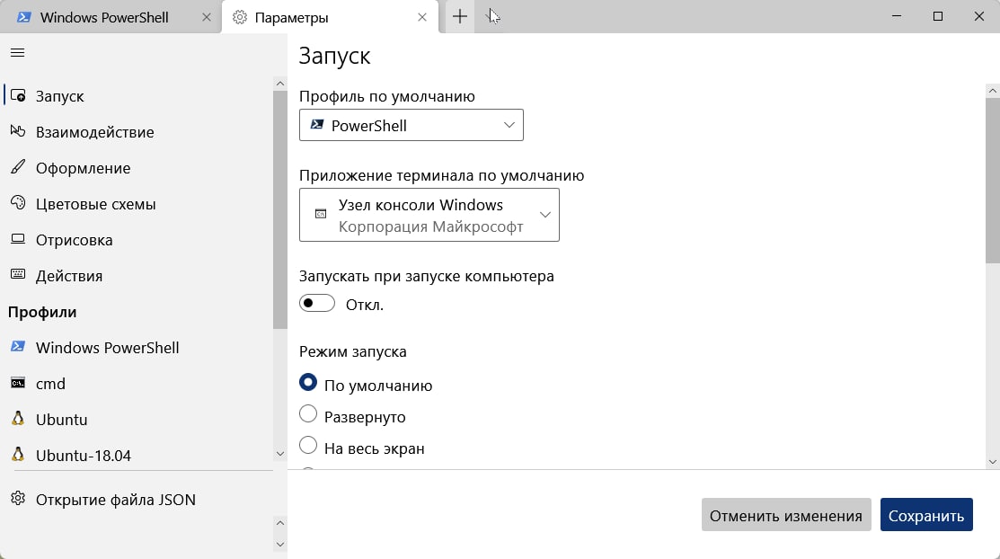
Task: Open the Запуск settings section
Action: tap(137, 96)
